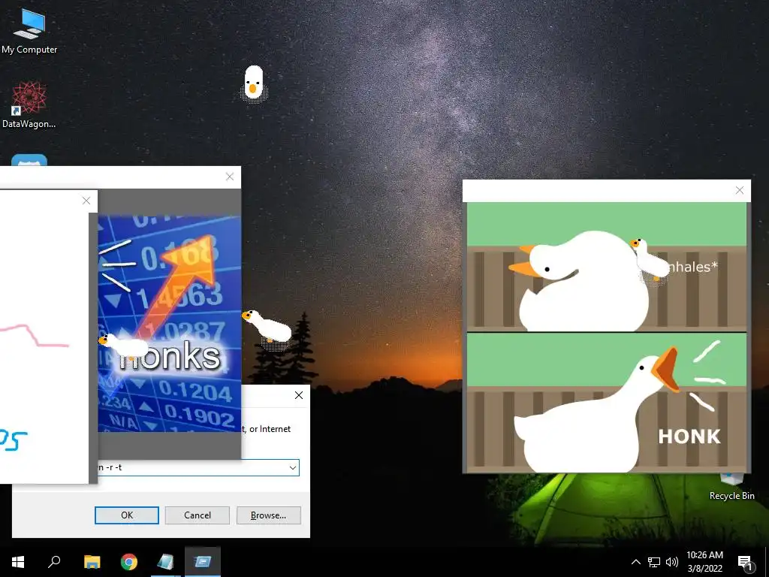Close the honks stonks meme window
This screenshot has width=769, height=577.
click(230, 177)
